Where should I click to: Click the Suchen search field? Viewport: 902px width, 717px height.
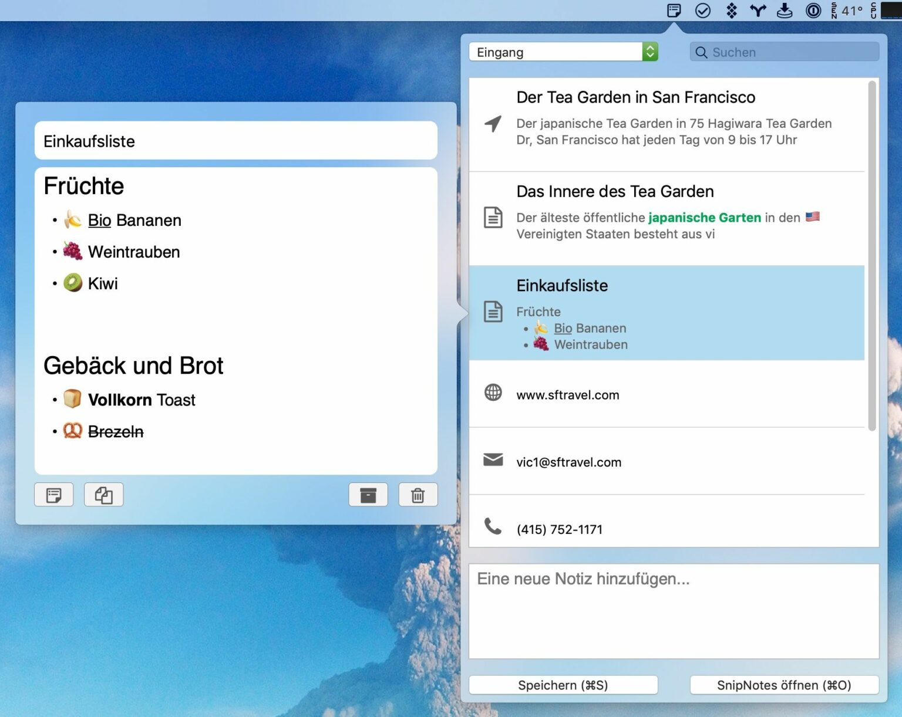tap(783, 52)
